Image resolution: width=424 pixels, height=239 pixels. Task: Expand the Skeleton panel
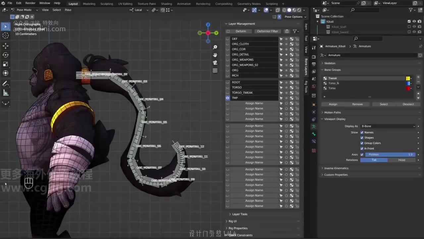[x=330, y=63]
